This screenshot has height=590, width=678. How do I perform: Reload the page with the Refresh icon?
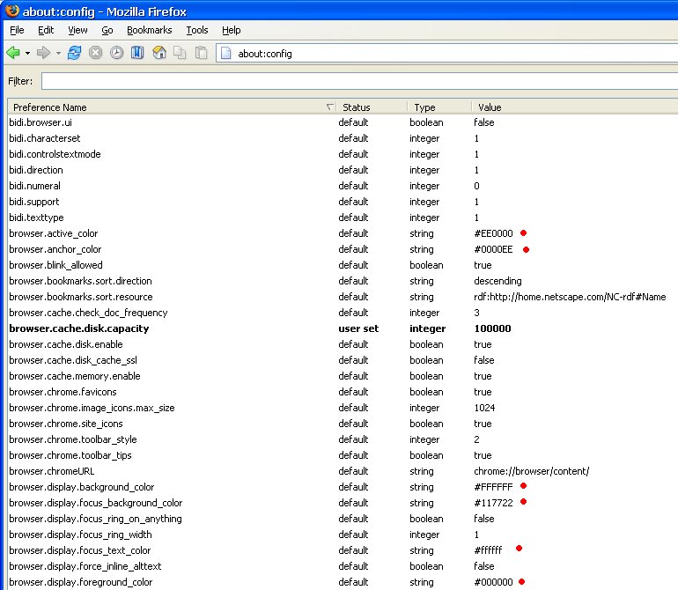pyautogui.click(x=74, y=53)
